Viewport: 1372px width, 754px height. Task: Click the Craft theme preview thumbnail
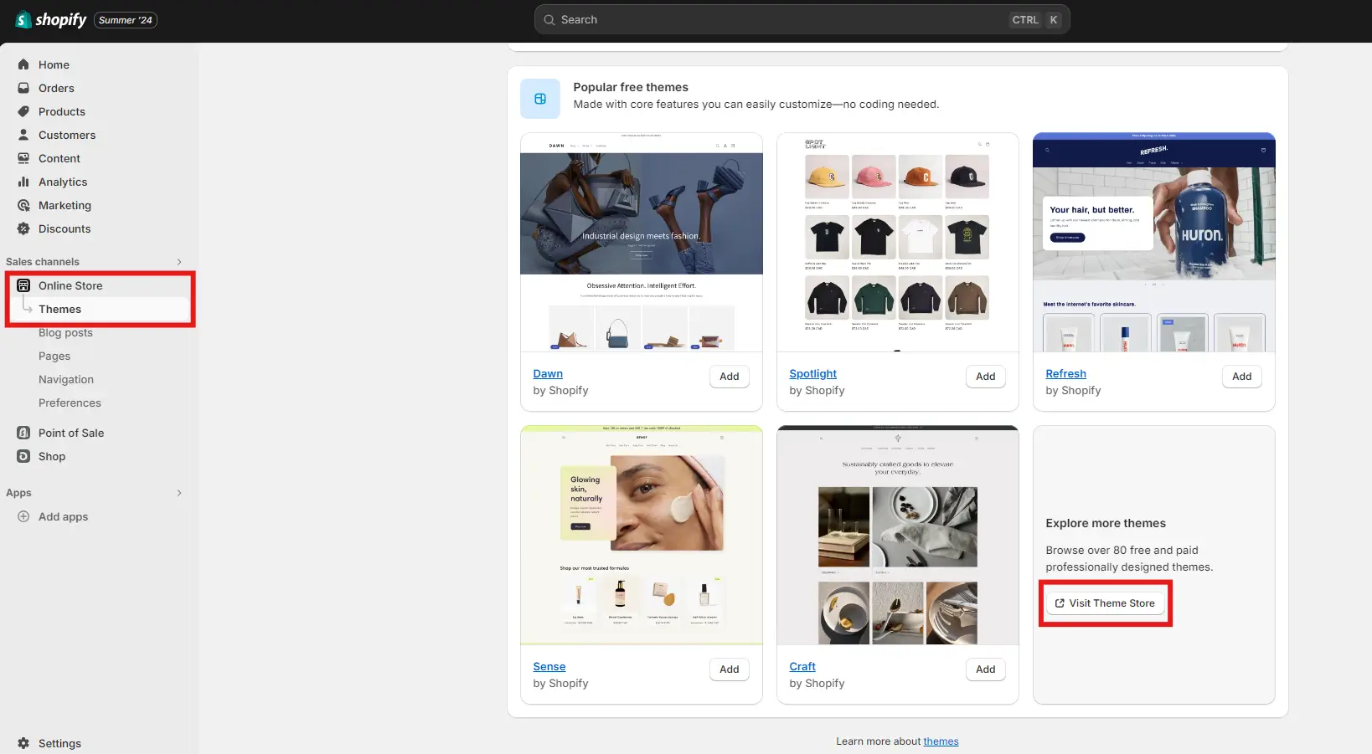coord(898,536)
